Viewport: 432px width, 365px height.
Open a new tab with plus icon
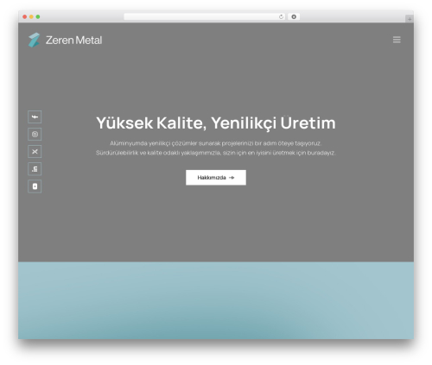point(410,19)
